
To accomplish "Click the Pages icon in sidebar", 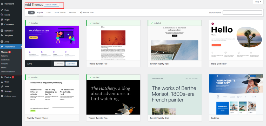I will click(x=2, y=20).
